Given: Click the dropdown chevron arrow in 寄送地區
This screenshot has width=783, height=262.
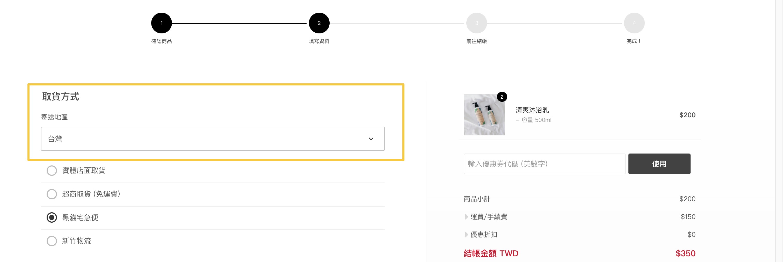Looking at the screenshot, I should pyautogui.click(x=371, y=139).
